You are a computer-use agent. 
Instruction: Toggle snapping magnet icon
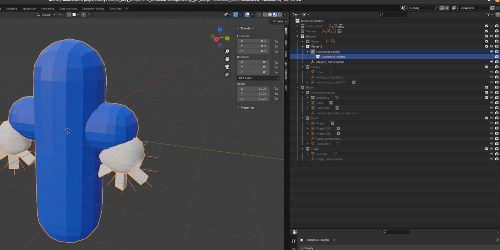click(69, 15)
